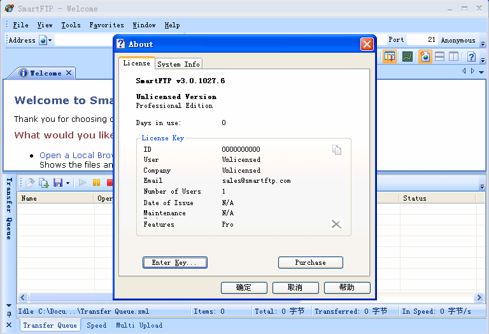Expand the Transfer Queue toolbar overflow chevron
This screenshot has height=334, width=489.
(482, 186)
